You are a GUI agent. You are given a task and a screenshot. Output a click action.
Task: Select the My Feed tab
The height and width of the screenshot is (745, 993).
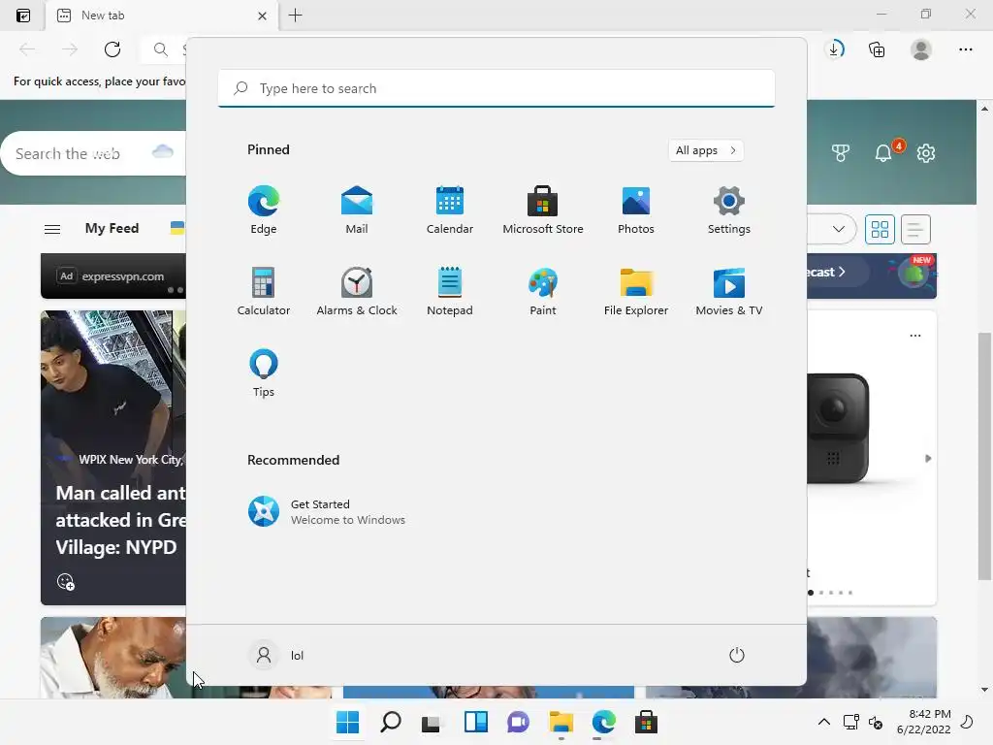tap(112, 228)
